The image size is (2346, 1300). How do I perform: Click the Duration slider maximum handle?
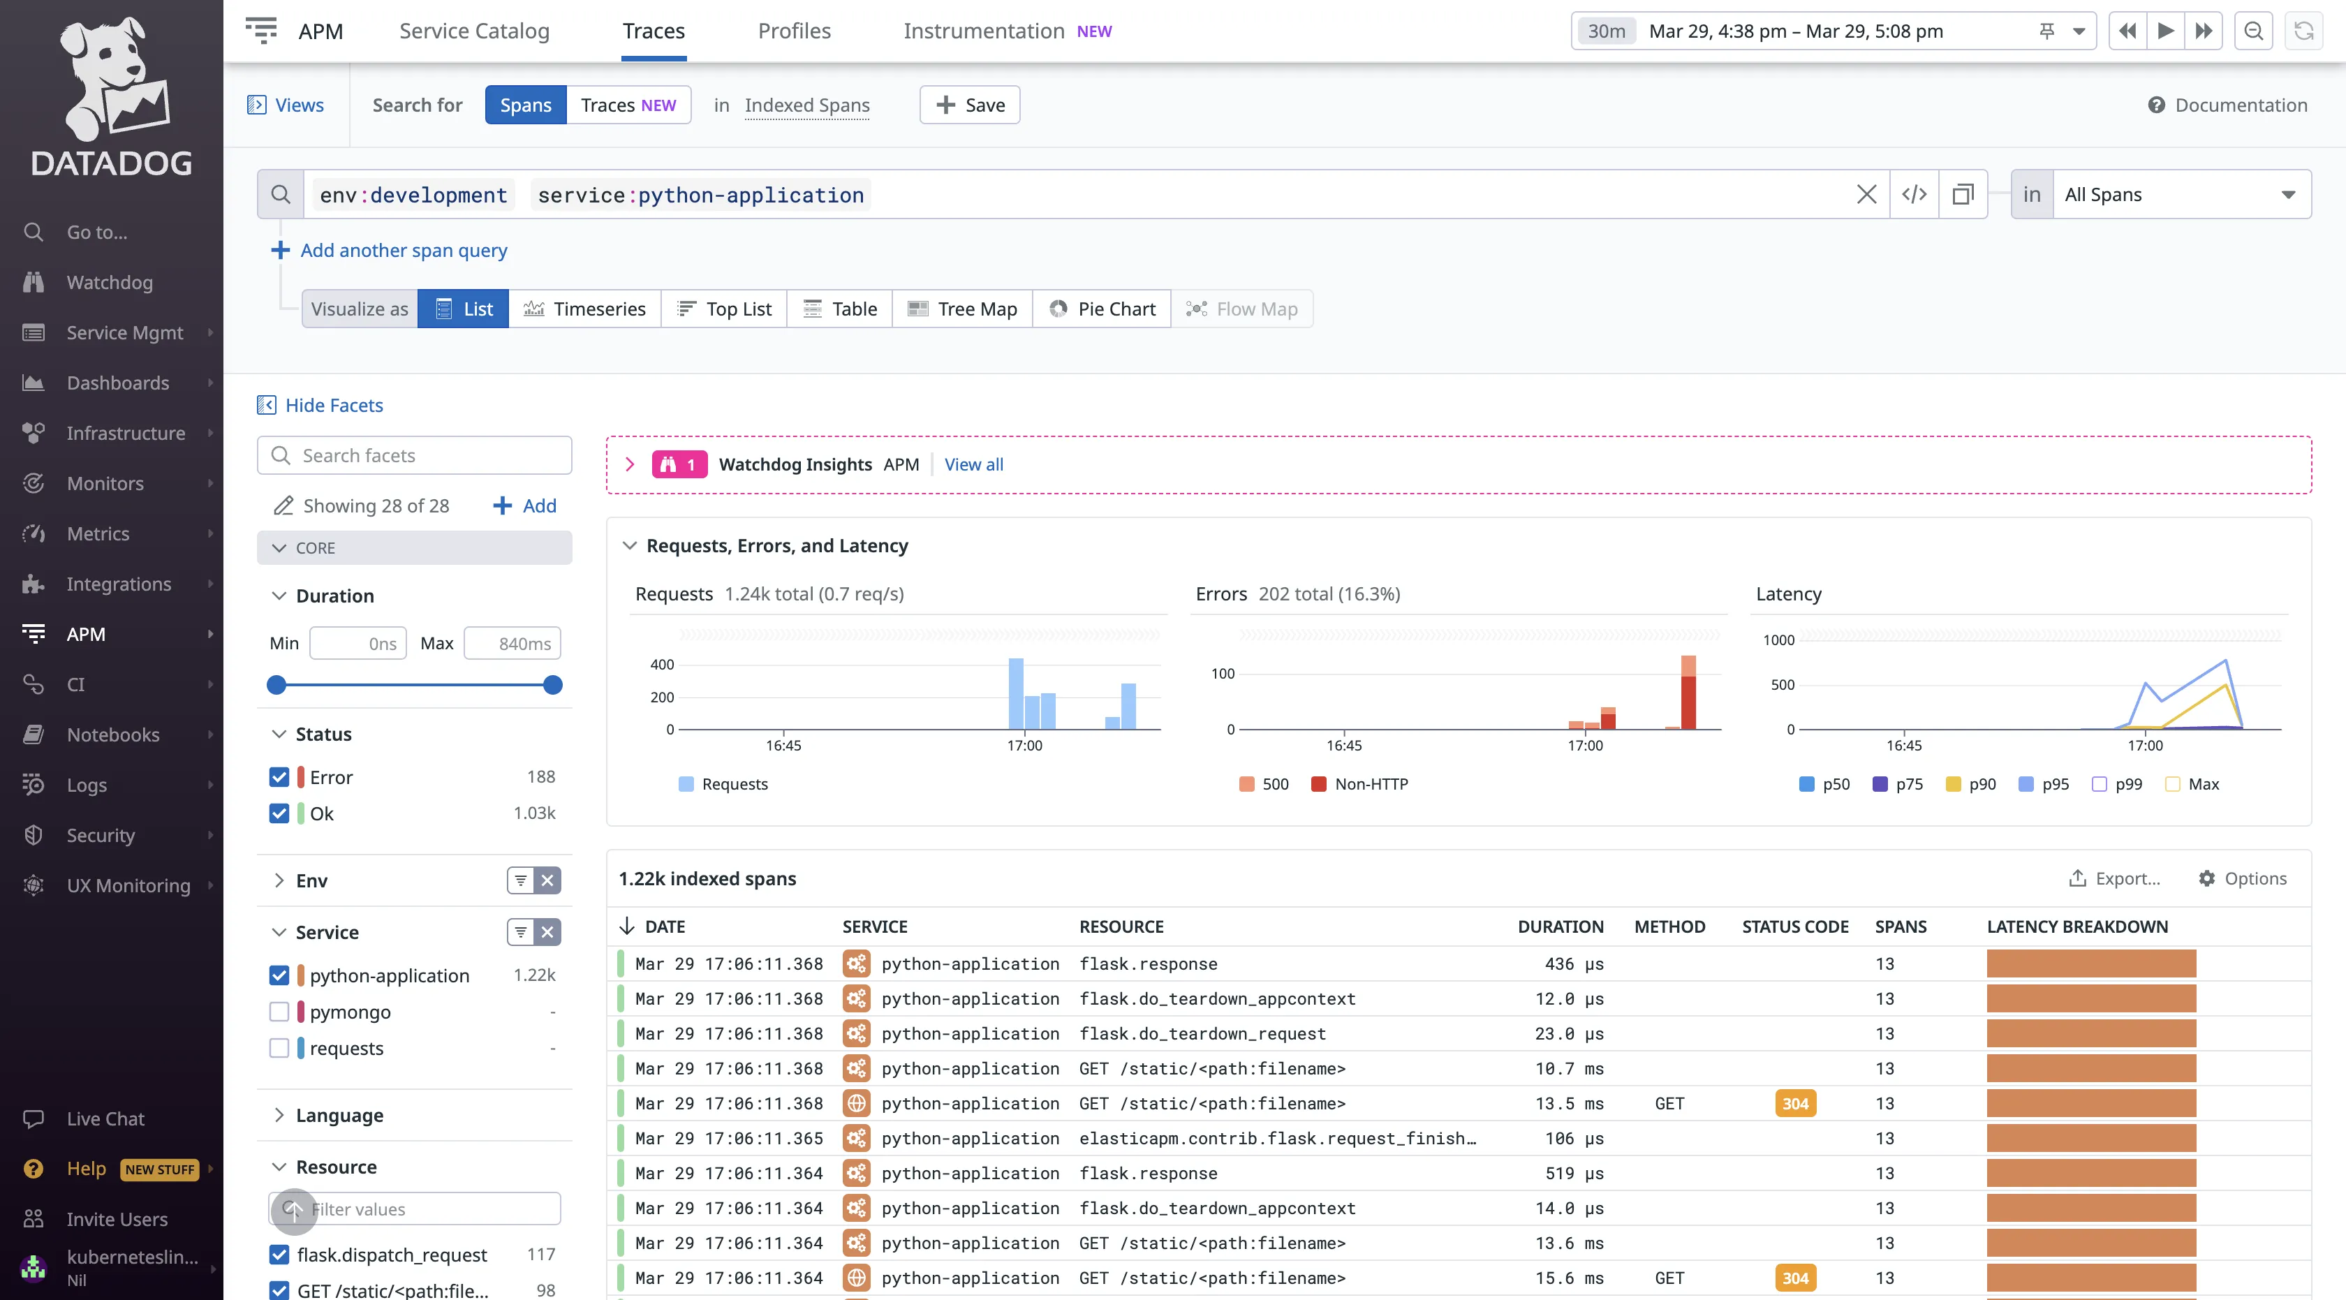(553, 685)
